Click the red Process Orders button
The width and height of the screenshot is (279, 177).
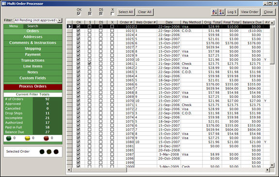(x=33, y=87)
